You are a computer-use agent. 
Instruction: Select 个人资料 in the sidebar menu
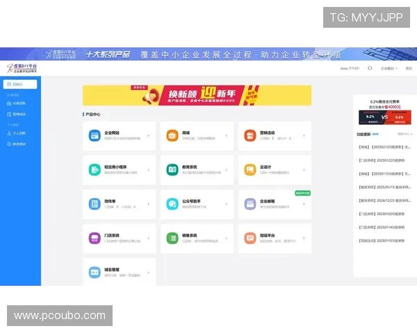(20, 133)
